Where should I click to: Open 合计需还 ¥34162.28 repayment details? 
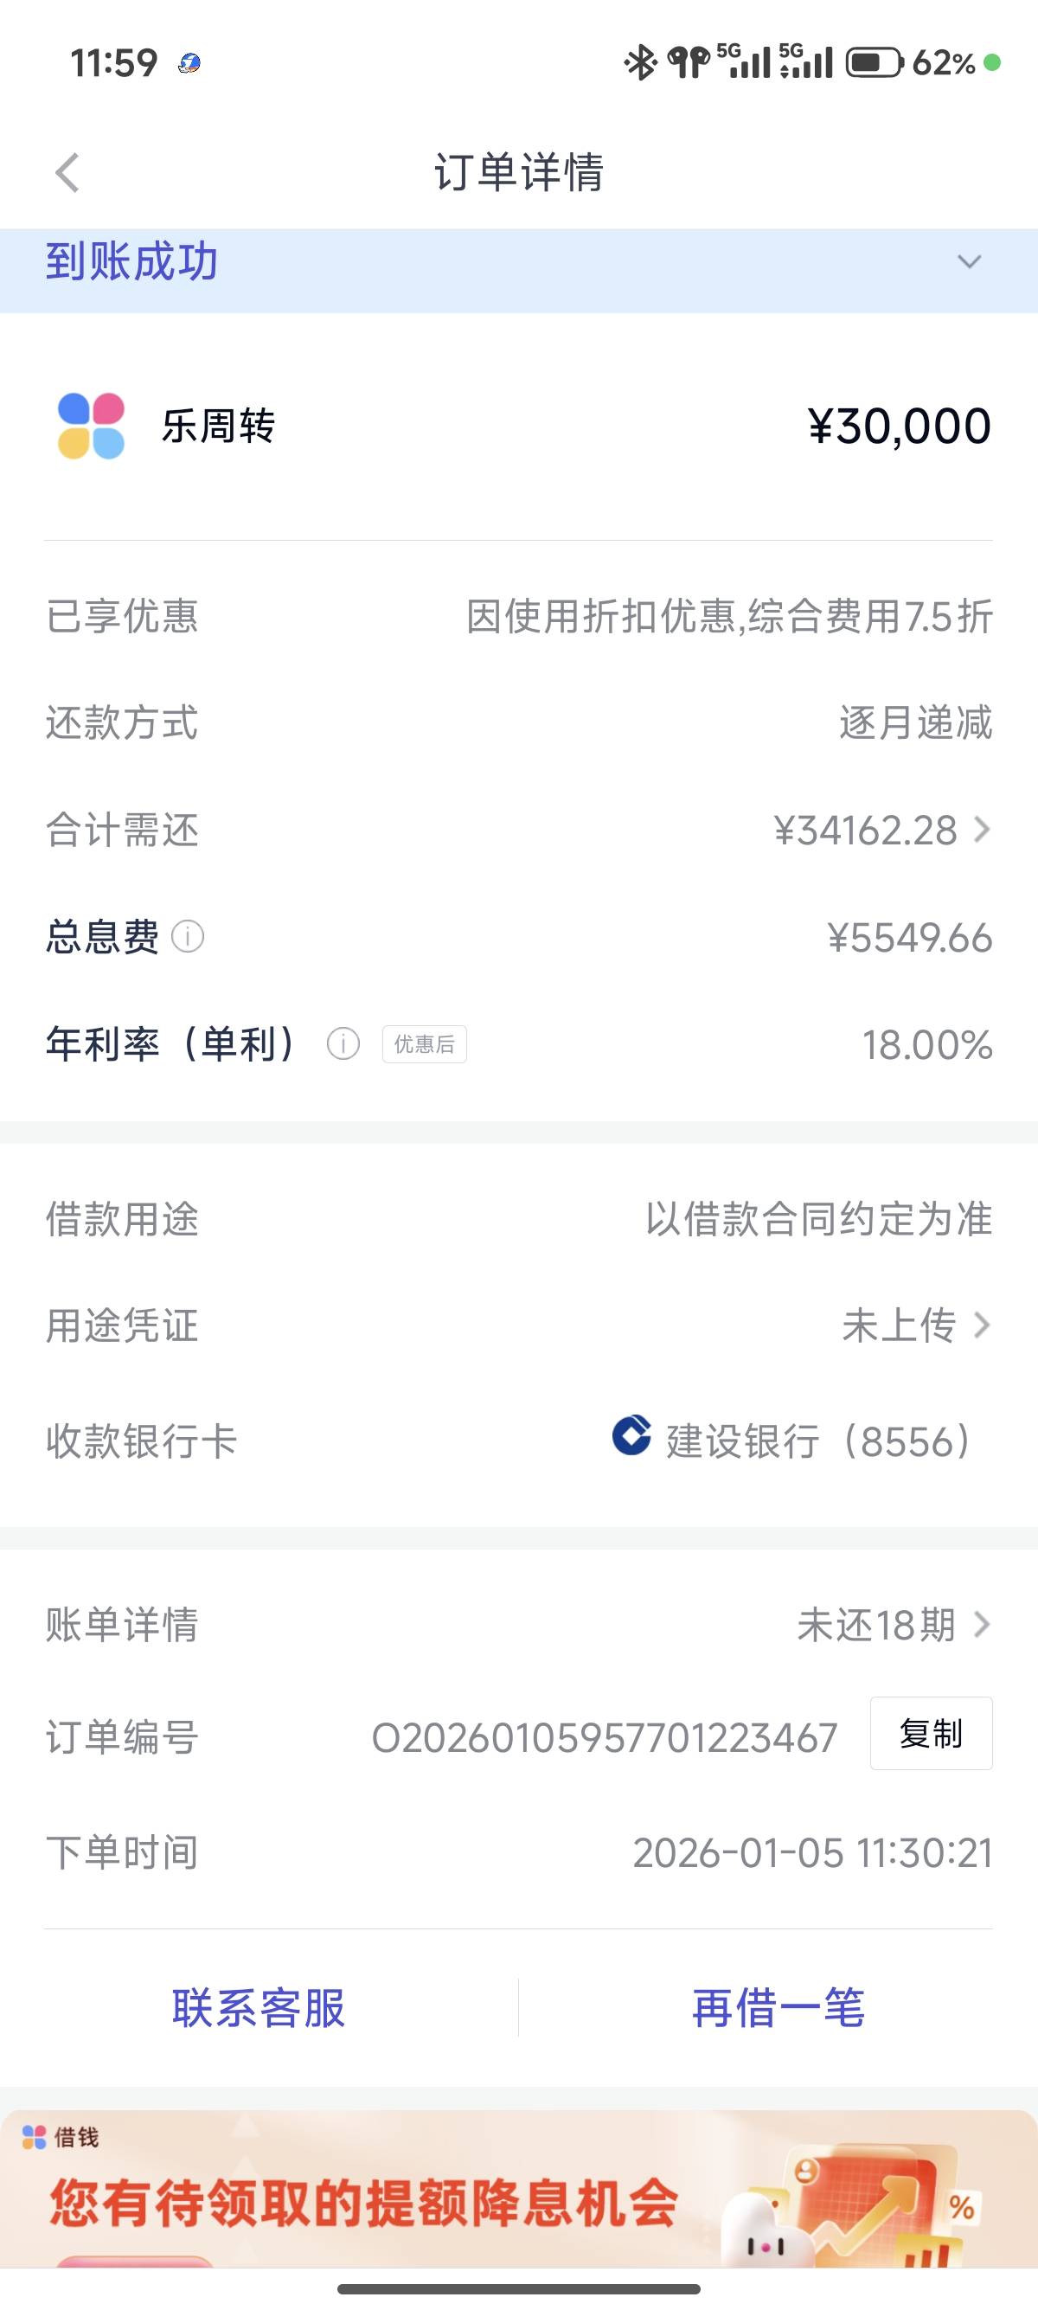[882, 831]
